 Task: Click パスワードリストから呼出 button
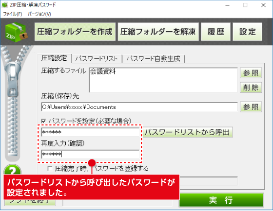coord(187,132)
